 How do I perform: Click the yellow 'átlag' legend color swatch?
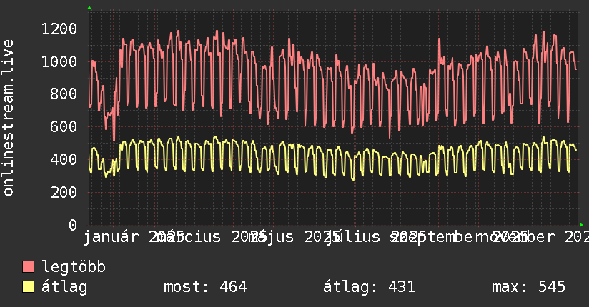(x=28, y=287)
